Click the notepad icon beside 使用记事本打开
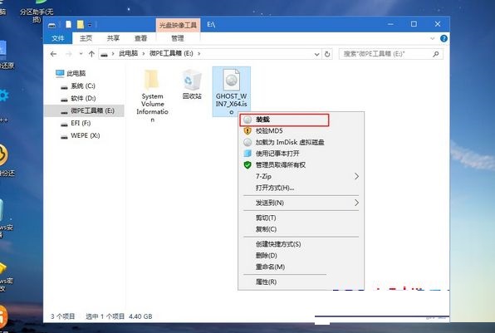Screen dimensions: 495x333 click(x=247, y=154)
